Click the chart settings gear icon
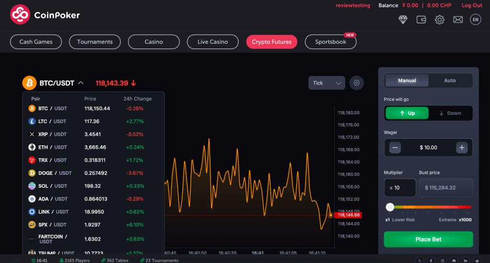Screen dimensions: 490x263 (x=356, y=83)
